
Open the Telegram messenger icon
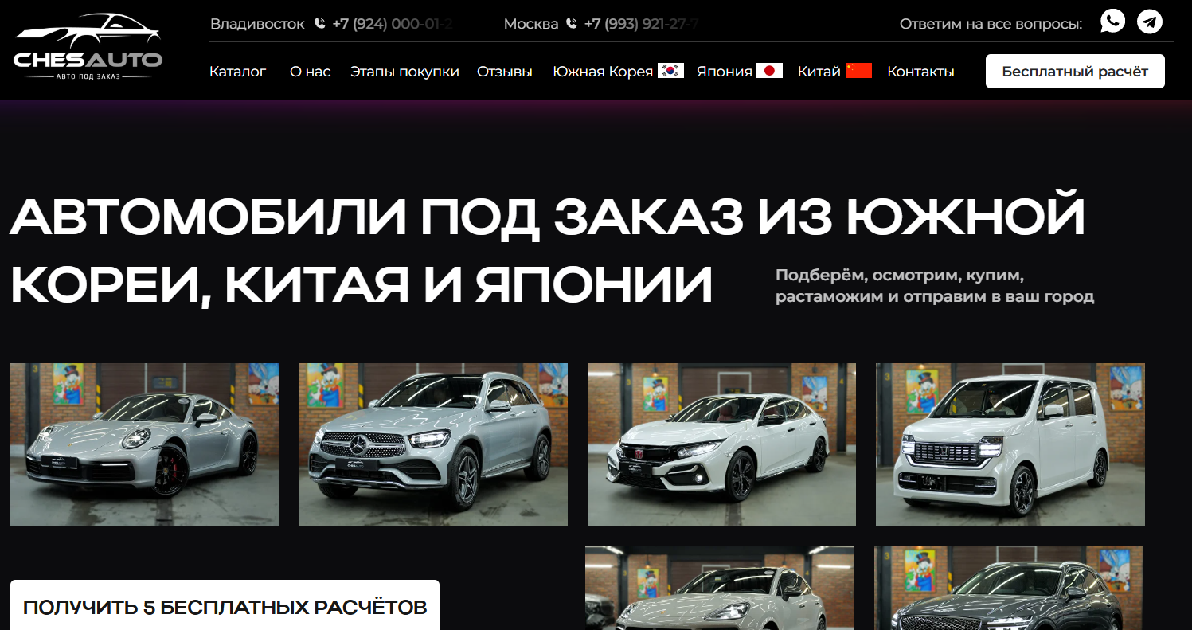1149,22
